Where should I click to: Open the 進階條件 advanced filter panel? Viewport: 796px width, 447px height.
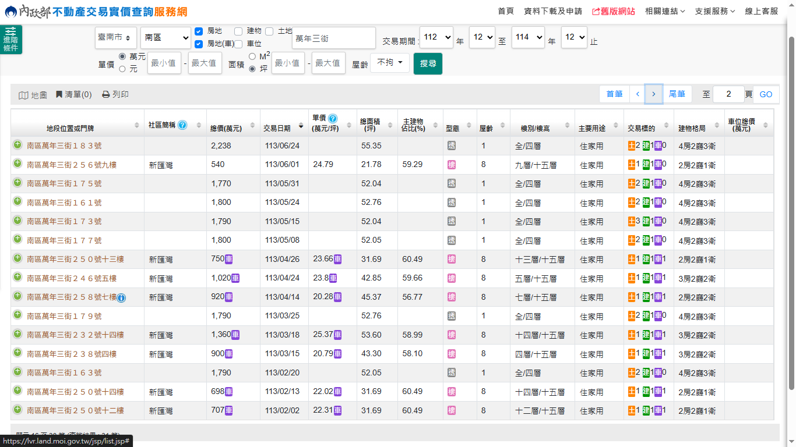point(10,40)
